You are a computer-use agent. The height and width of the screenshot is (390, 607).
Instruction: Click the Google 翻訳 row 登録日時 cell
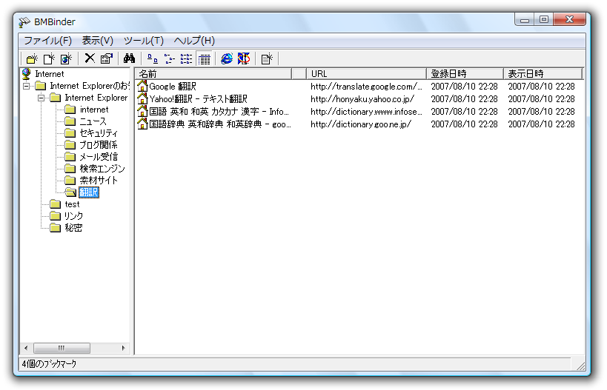coord(464,86)
